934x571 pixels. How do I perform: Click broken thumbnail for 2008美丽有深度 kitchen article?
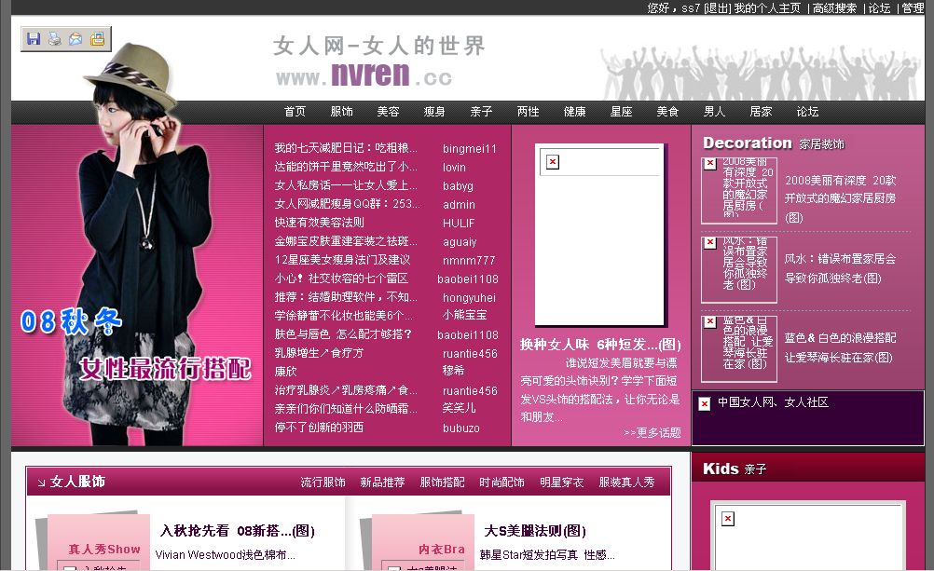coord(739,191)
